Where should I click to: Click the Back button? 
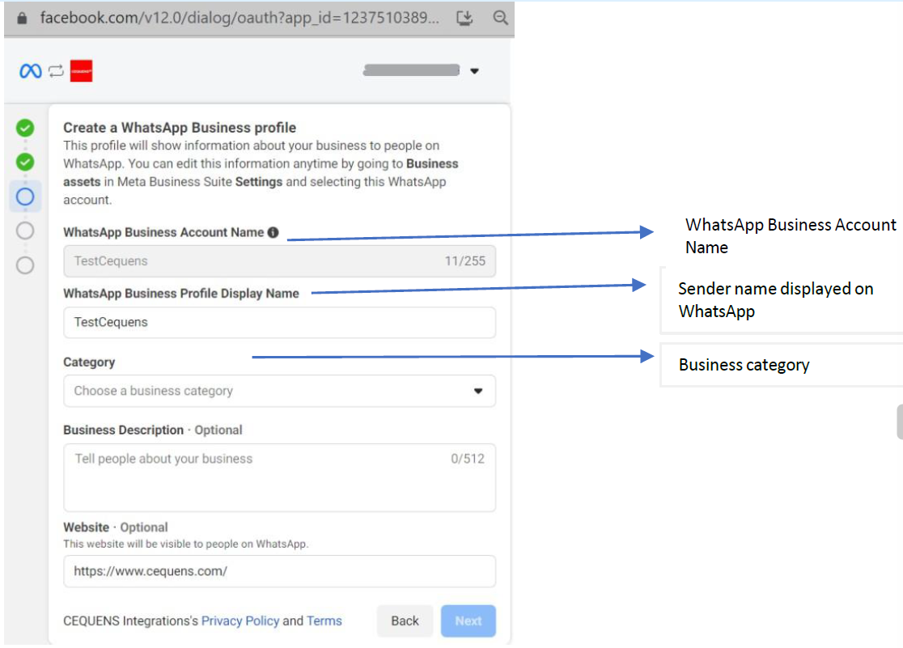(x=405, y=621)
